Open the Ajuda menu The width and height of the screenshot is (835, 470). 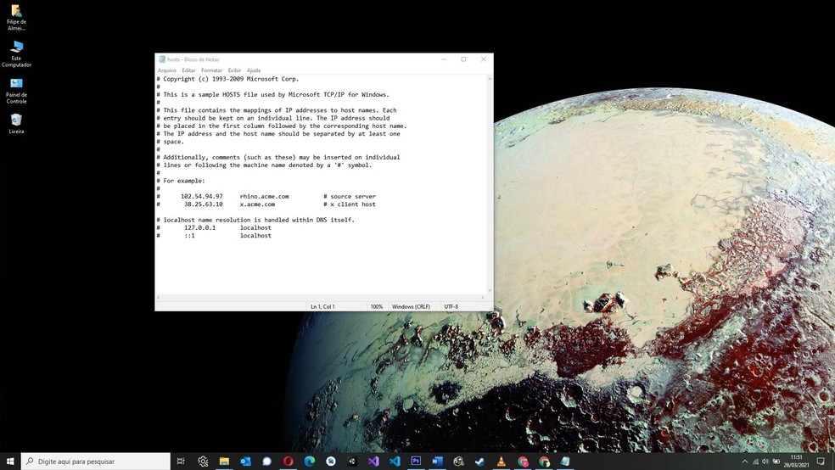point(254,70)
